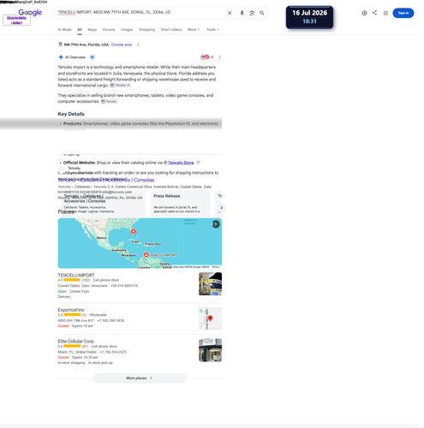424x428 pixels.
Task: View the TENCELU IMPORT storefront photo
Action: [x=210, y=284]
